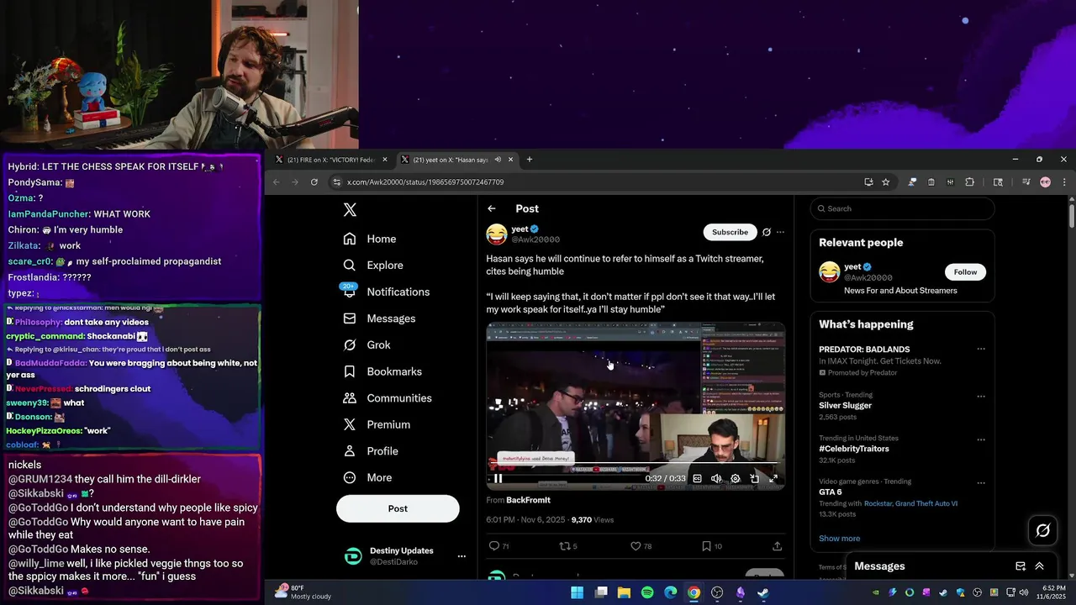Open Spotify from the taskbar
The width and height of the screenshot is (1076, 605).
click(x=647, y=592)
